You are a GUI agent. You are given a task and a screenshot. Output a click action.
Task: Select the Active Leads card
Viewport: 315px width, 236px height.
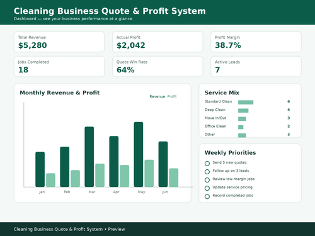click(x=256, y=67)
